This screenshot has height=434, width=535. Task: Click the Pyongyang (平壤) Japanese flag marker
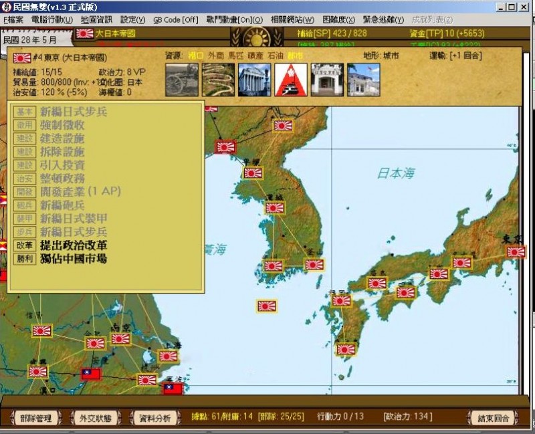[253, 173]
